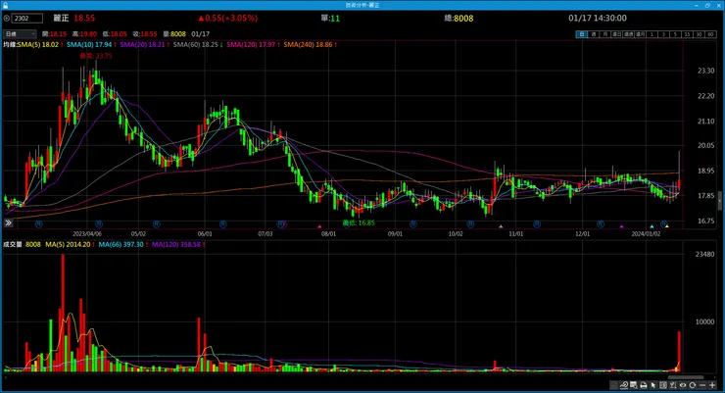This screenshot has width=725, height=393.
Task: Click the SMA(10) 17.94 indicator label
Action: (x=89, y=45)
